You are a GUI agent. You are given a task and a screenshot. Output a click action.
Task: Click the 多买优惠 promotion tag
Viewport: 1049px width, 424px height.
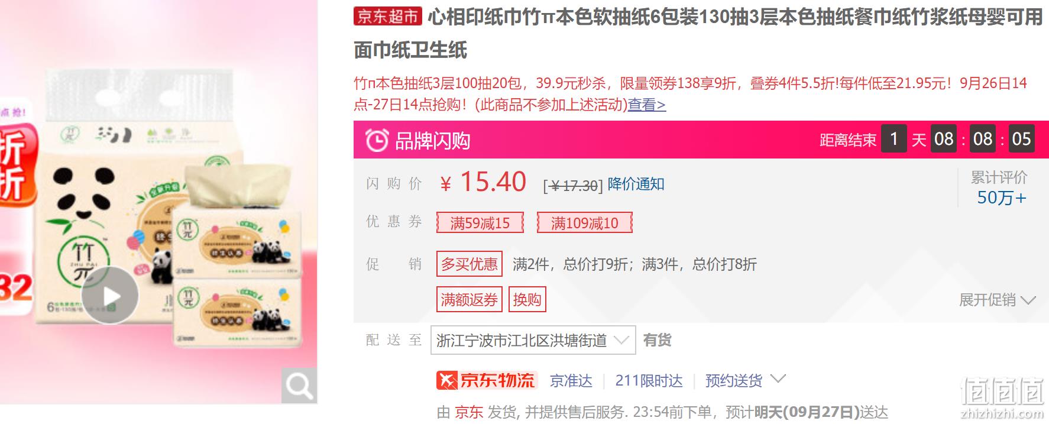470,264
